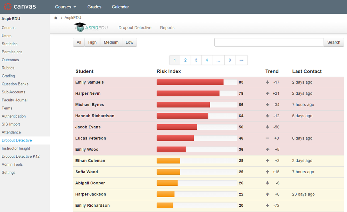Image resolution: width=347 pixels, height=212 pixels.
Task: Open Instructor Insight in the sidebar
Action: tap(16, 148)
